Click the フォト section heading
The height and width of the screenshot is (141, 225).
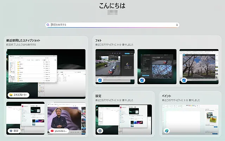[x=99, y=40]
